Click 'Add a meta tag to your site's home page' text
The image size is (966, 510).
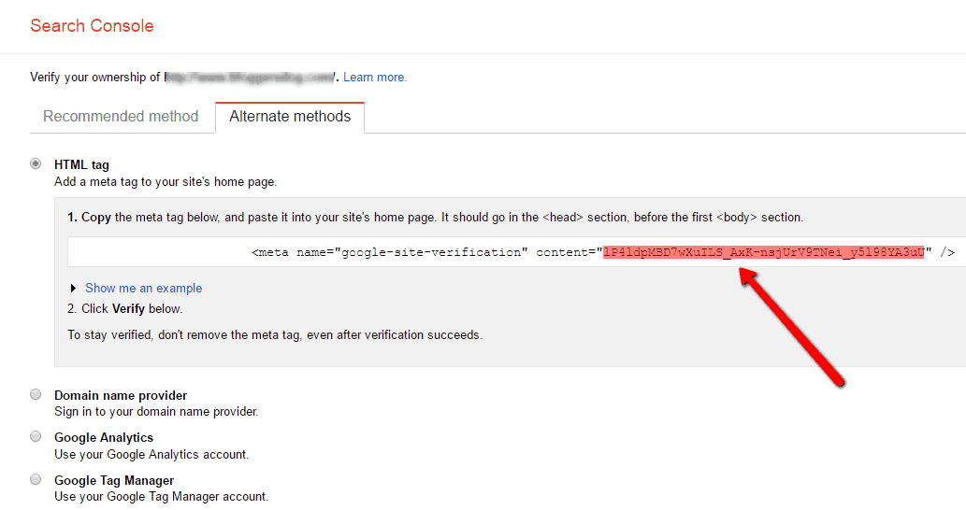166,182
